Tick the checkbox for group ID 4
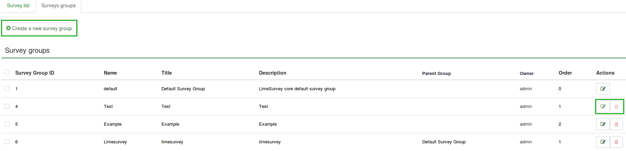 pos(7,106)
